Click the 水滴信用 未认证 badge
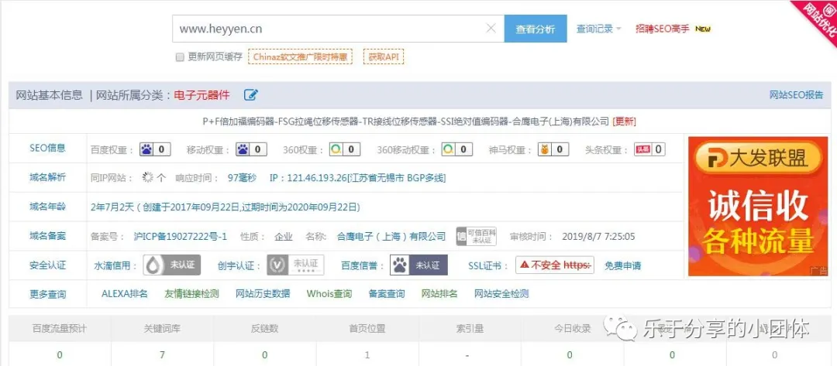 (x=172, y=265)
